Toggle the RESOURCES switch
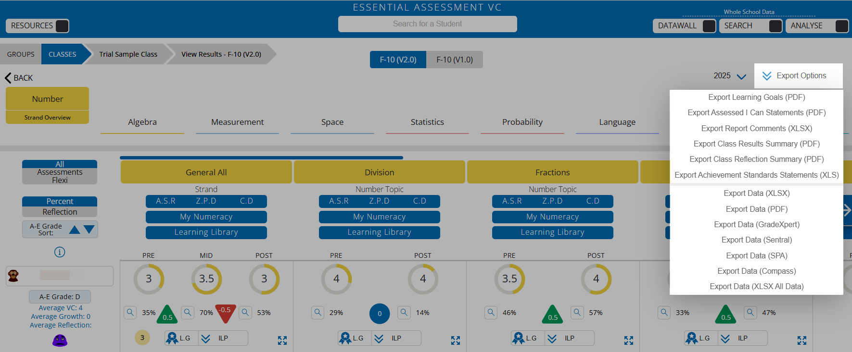 point(62,26)
